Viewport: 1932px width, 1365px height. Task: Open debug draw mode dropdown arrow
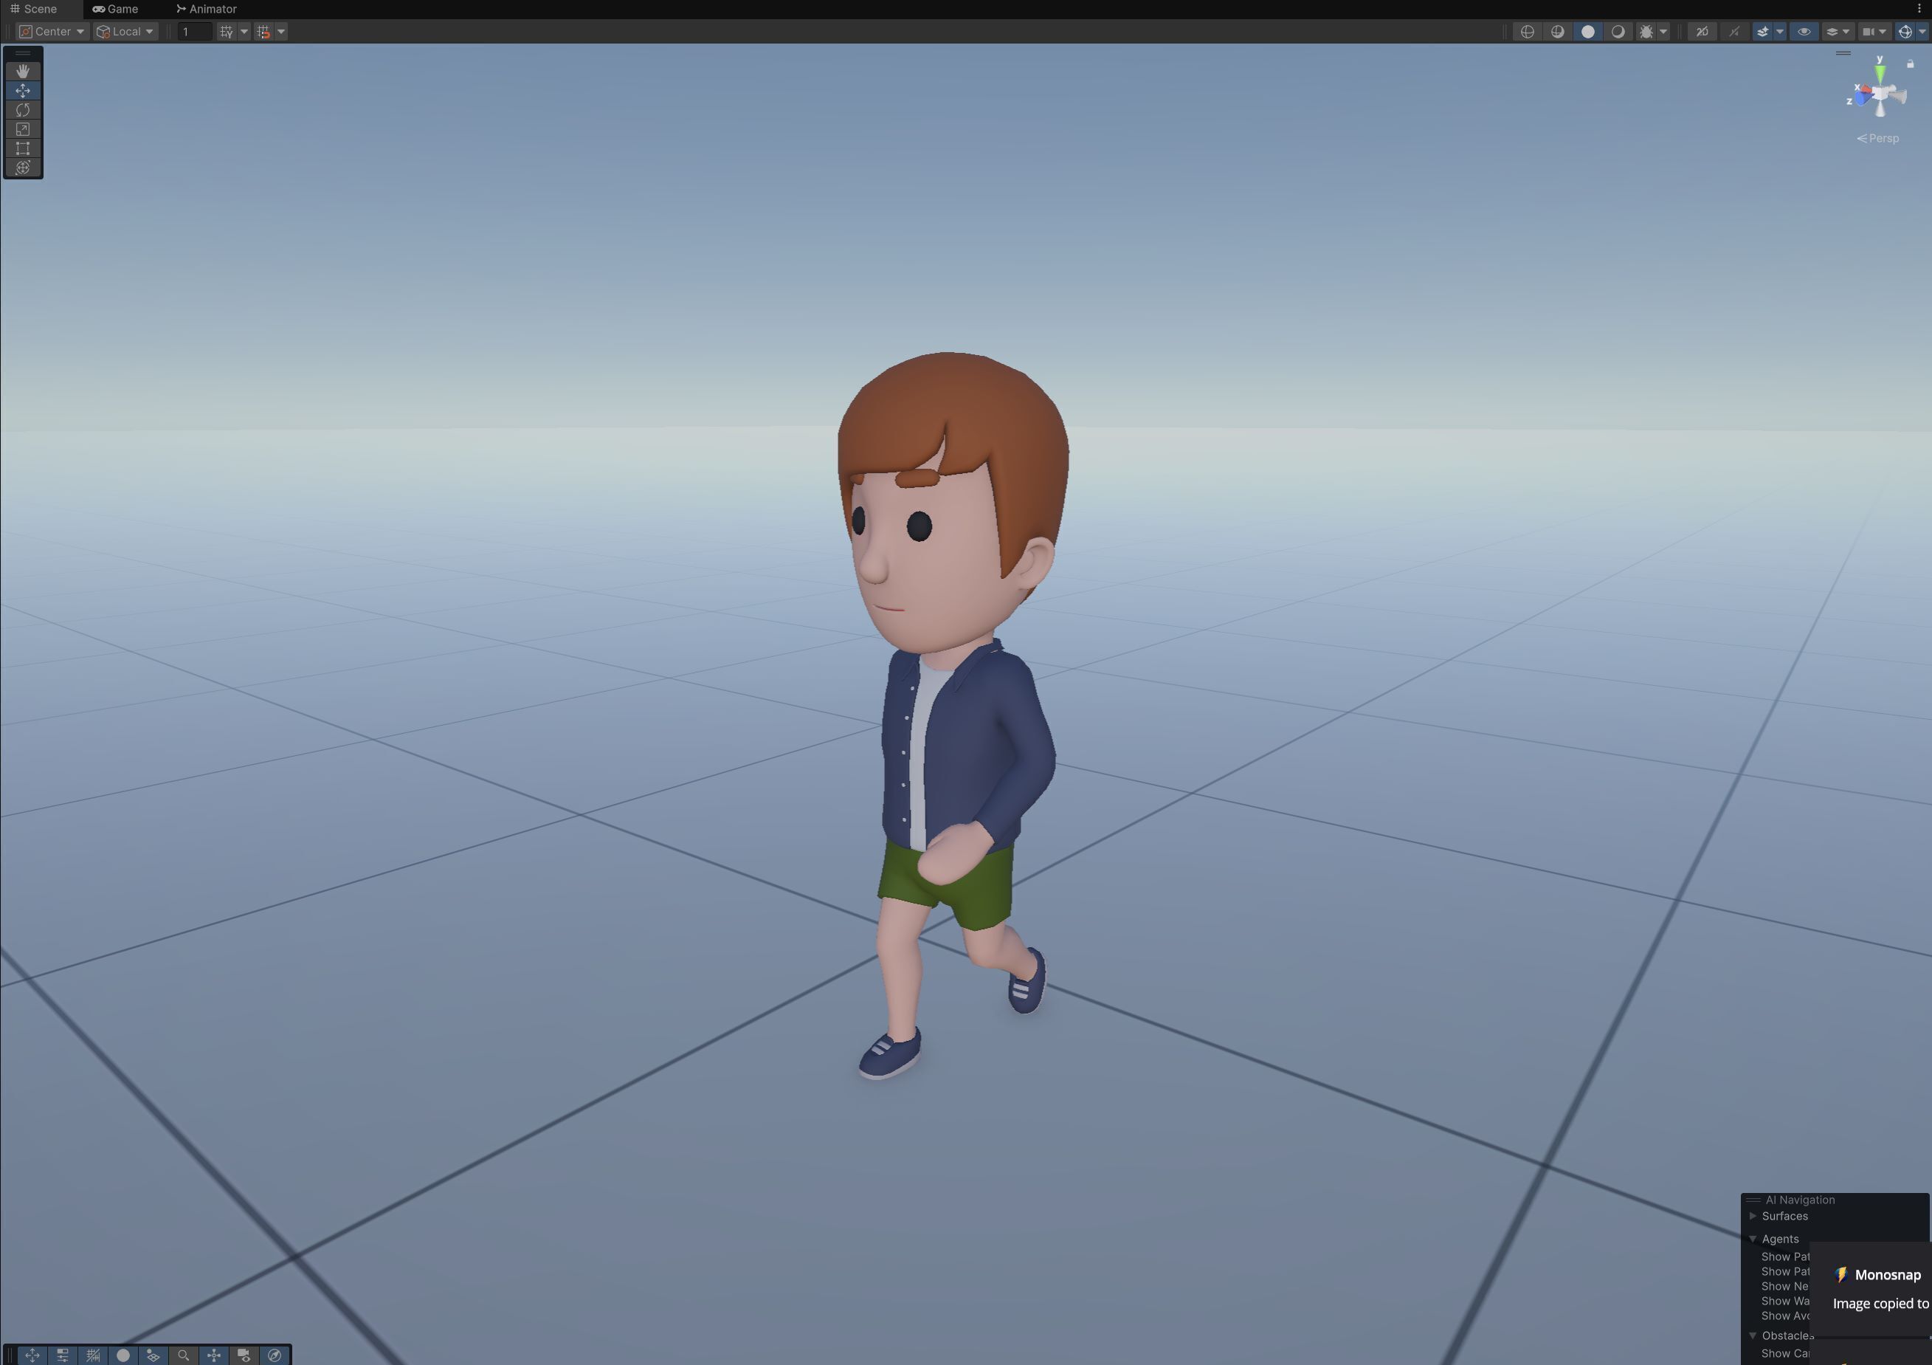click(1663, 32)
